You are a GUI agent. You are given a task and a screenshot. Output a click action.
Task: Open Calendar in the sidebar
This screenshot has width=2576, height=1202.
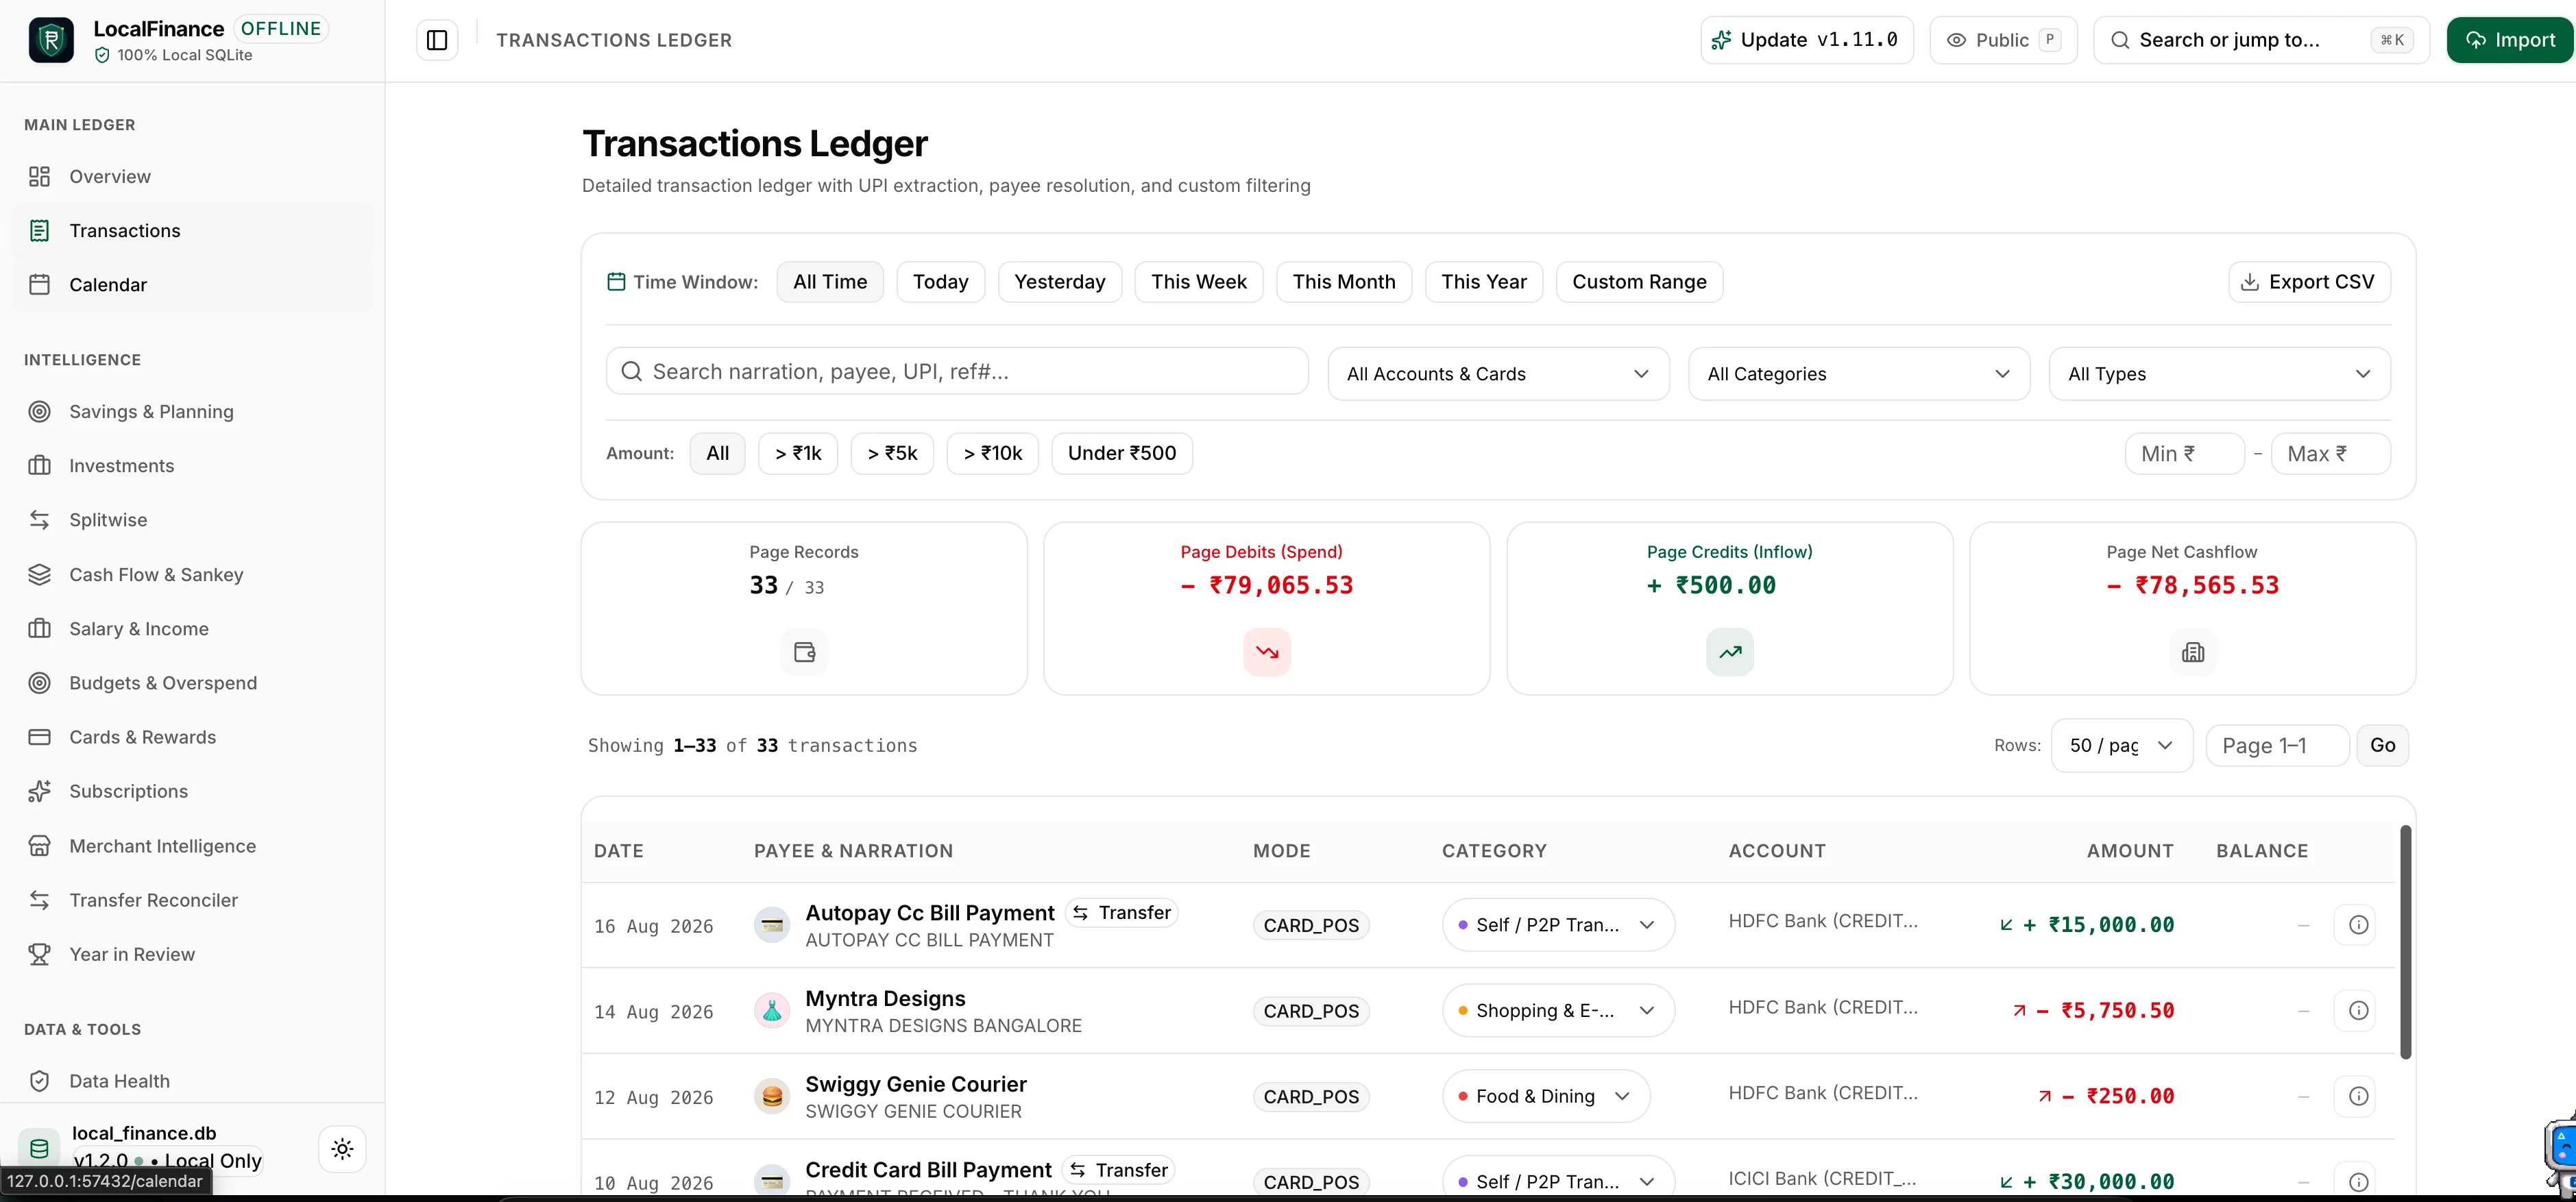click(192, 285)
